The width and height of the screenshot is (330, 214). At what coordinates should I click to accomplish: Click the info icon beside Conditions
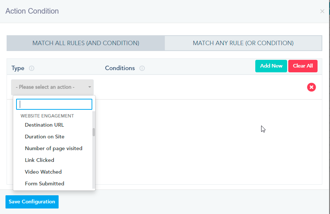(142, 68)
